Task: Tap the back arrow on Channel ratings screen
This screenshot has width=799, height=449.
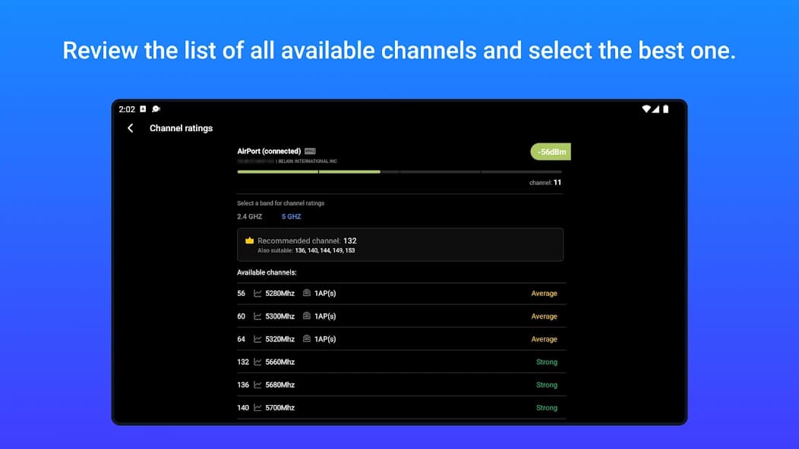Action: [130, 128]
